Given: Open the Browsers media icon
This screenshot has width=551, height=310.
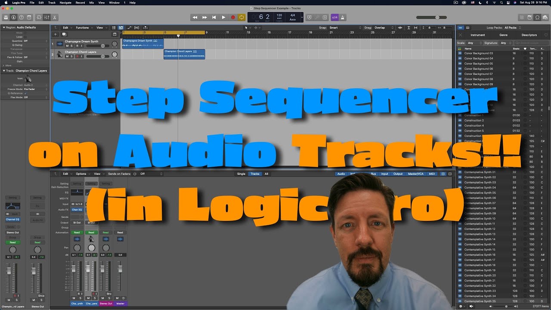Looking at the screenshot, I should click(545, 18).
